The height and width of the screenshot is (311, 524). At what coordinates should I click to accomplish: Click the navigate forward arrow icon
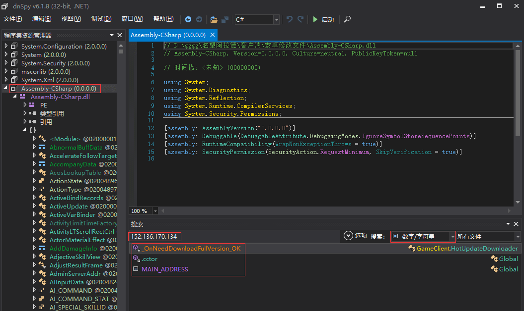click(x=199, y=19)
